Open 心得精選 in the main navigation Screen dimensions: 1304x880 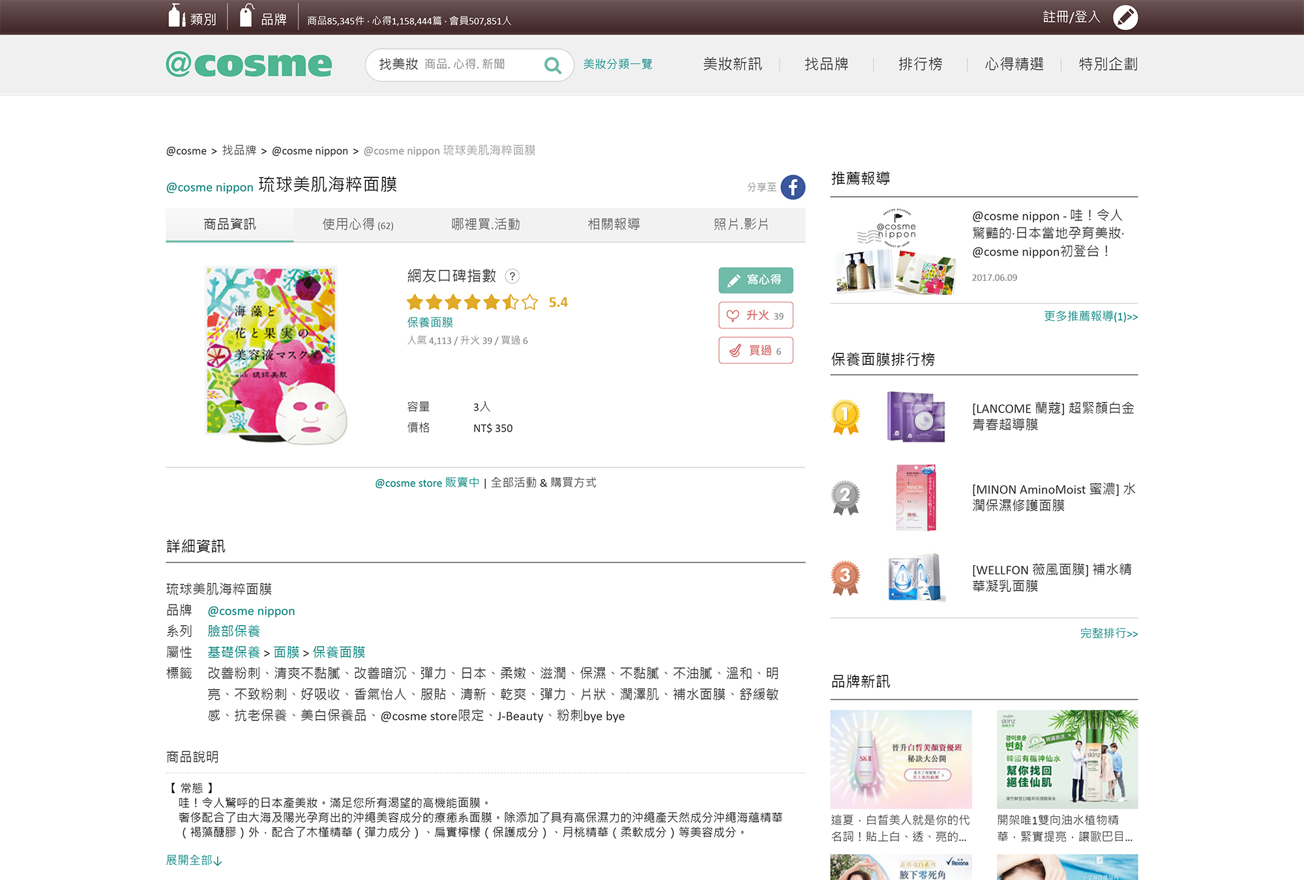point(1015,64)
